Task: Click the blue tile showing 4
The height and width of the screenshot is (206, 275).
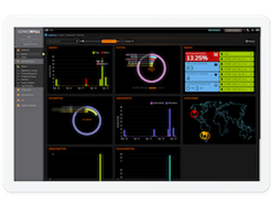Action: click(202, 77)
